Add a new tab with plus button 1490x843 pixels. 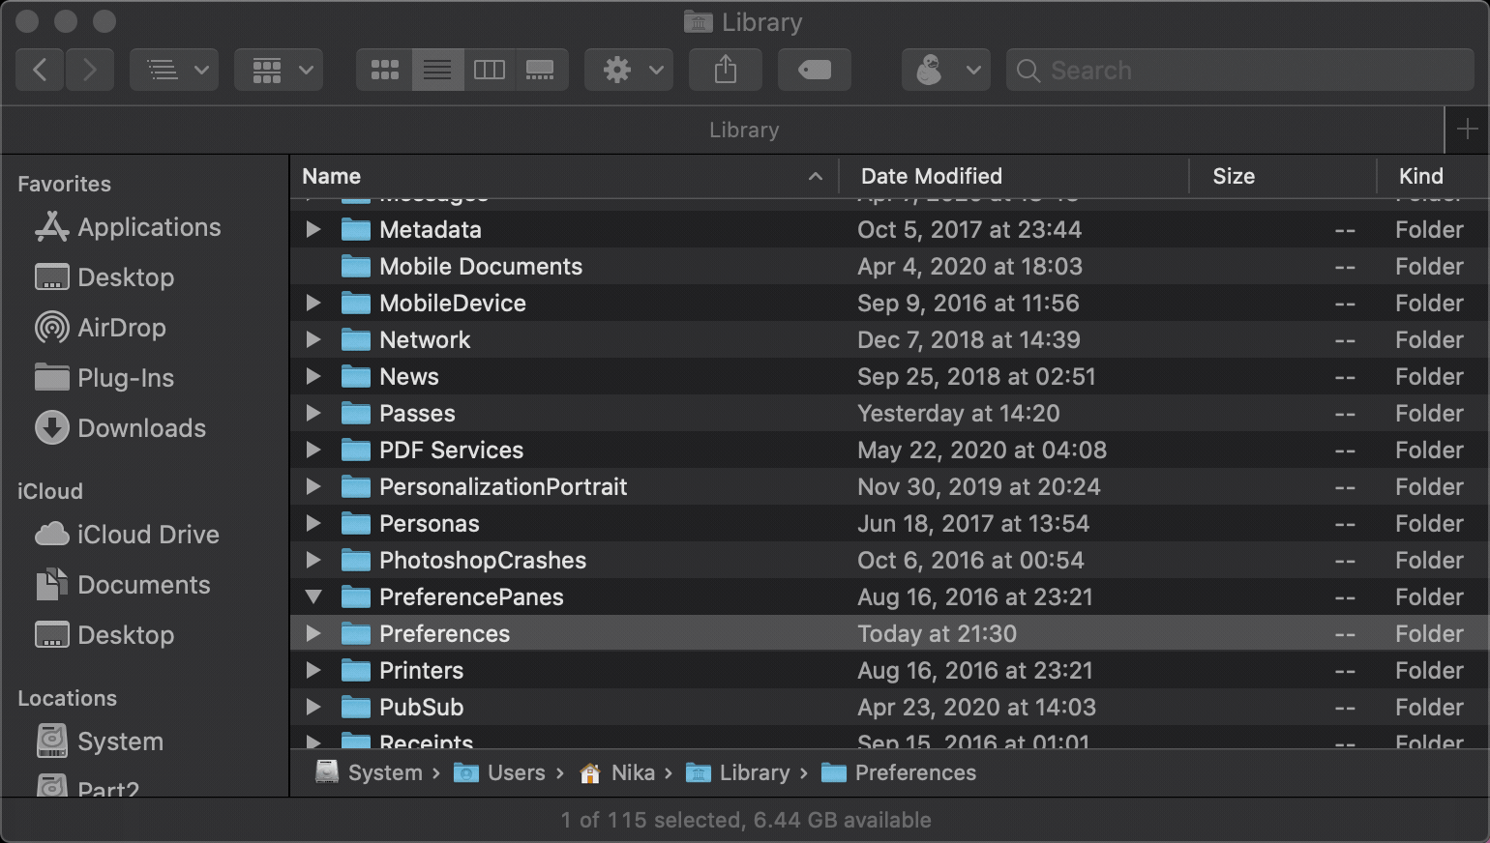click(1467, 130)
